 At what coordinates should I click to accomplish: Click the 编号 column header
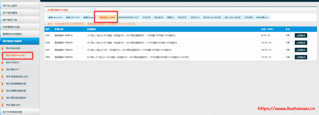[x=48, y=29]
